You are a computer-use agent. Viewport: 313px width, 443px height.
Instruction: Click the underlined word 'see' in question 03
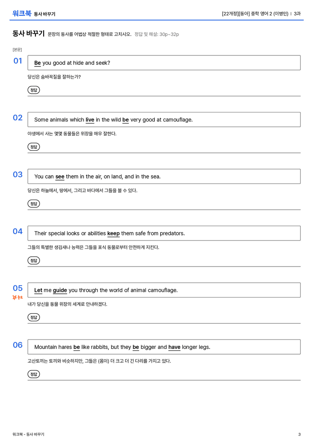(x=60, y=176)
